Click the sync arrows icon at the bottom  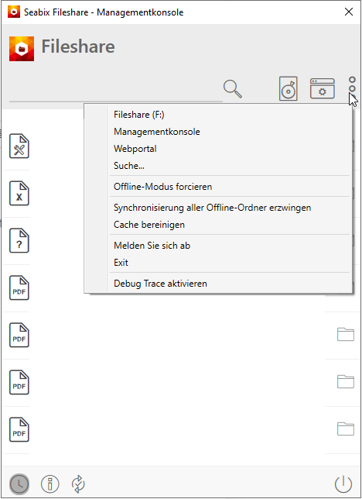tap(78, 484)
